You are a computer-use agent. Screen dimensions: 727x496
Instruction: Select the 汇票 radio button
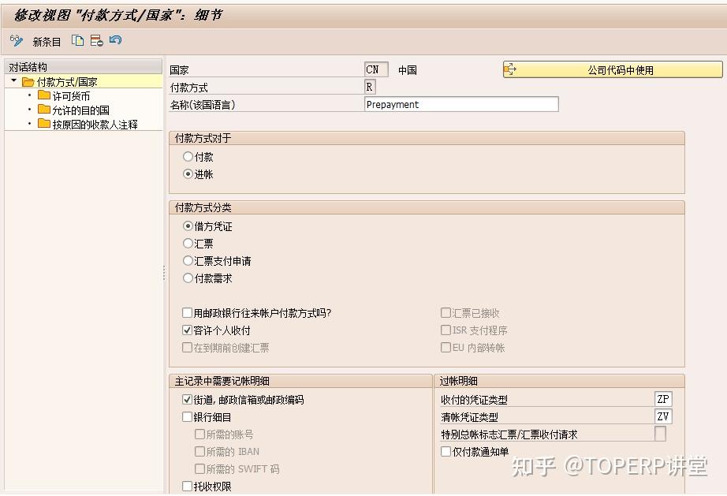[x=188, y=244]
